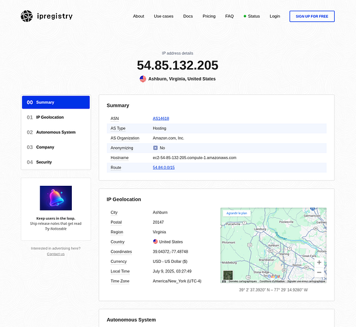
Task: Click the map keyboard shortcuts icon
Action: [224, 281]
